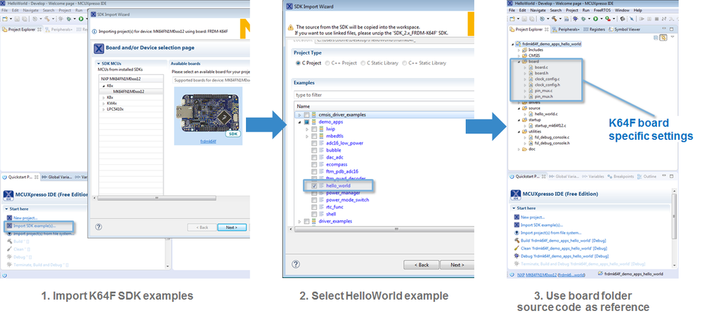Viewport: 702px width, 320px height.
Task: Click the 'type to filter' field
Action: point(384,95)
